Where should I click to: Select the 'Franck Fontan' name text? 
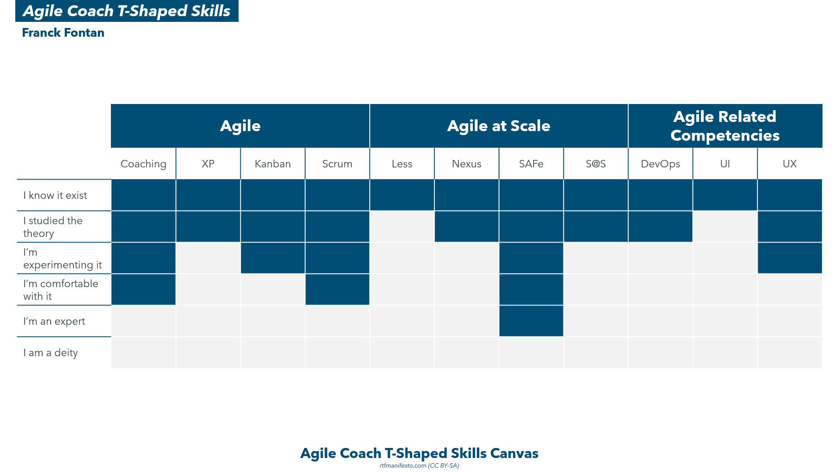click(63, 33)
